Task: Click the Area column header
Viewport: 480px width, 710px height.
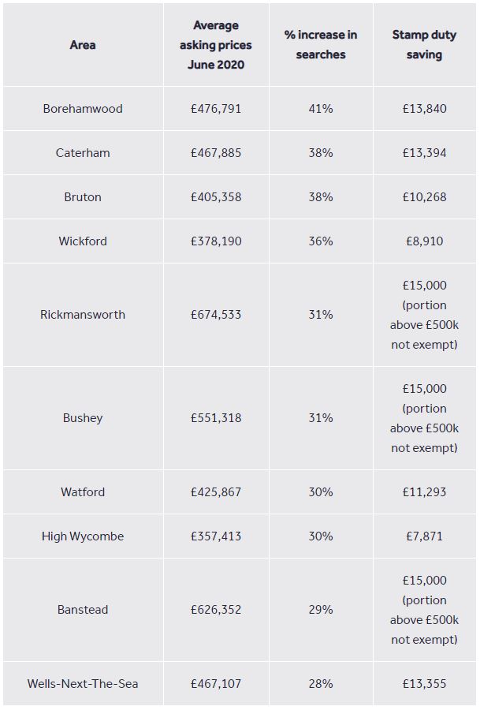Action: (83, 45)
